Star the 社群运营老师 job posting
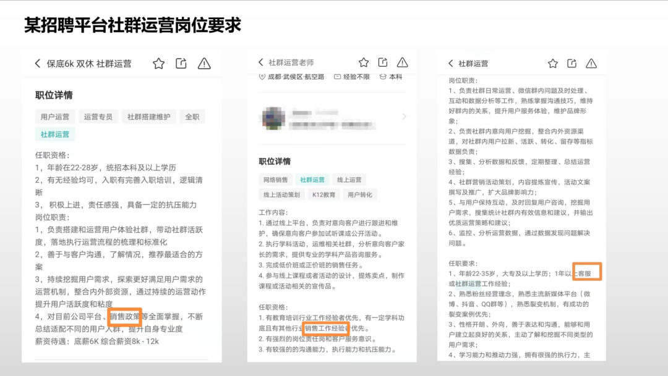Image resolution: width=668 pixels, height=376 pixels. pos(363,62)
